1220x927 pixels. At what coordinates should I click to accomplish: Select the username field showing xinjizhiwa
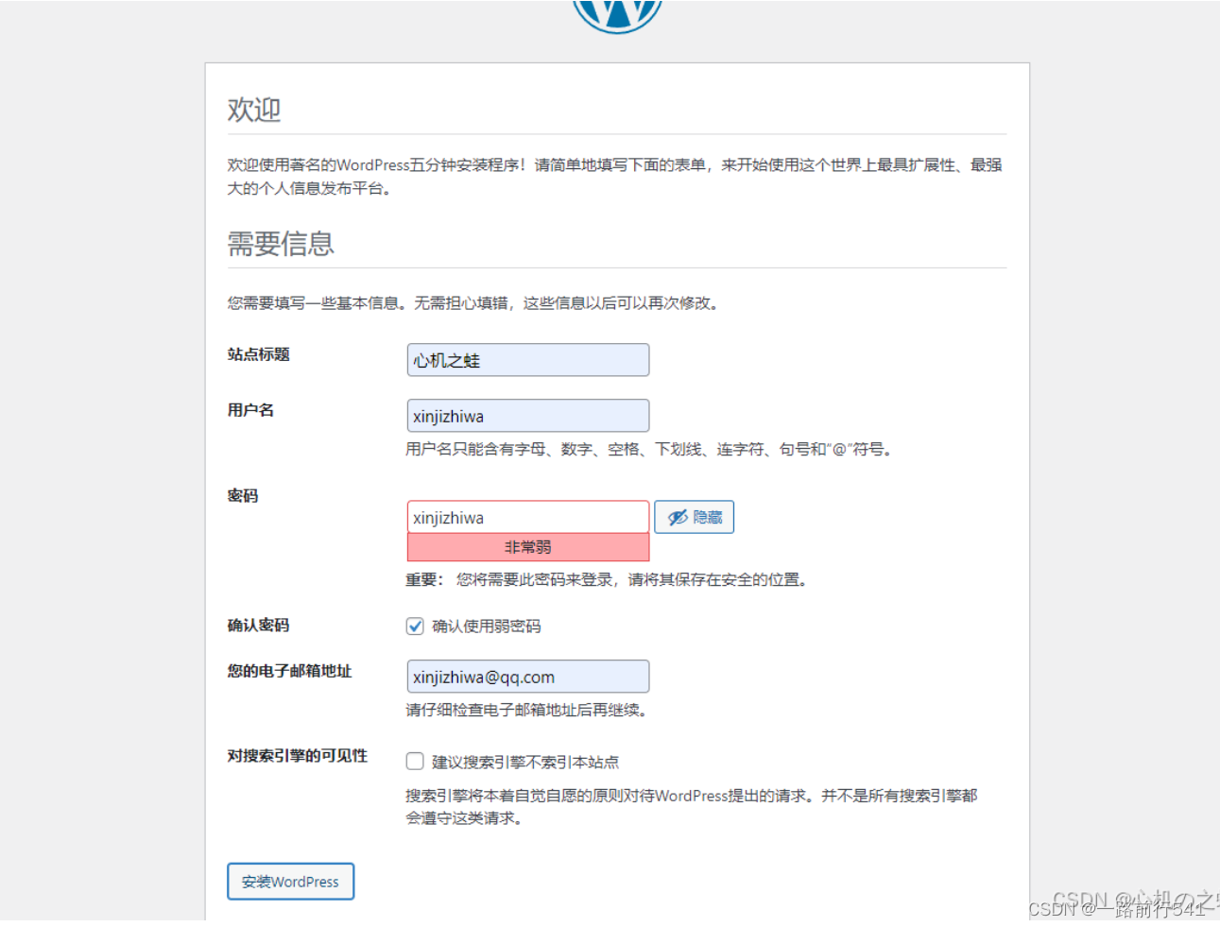pyautogui.click(x=527, y=416)
